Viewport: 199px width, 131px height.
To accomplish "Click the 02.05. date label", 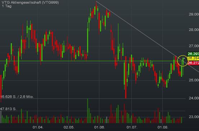I will (69, 127).
